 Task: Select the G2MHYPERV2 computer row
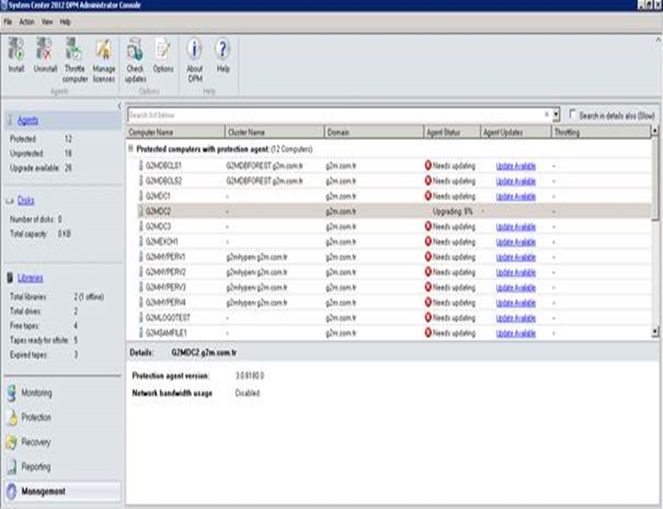(x=389, y=272)
